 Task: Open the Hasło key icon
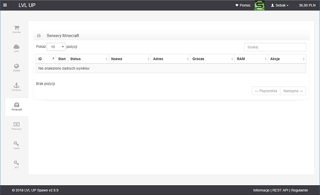coord(17,144)
